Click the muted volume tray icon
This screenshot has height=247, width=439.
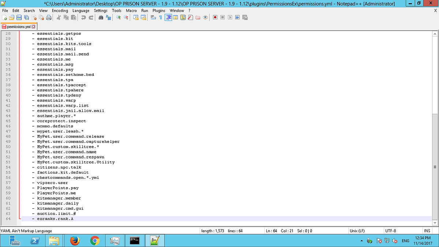tap(395, 241)
